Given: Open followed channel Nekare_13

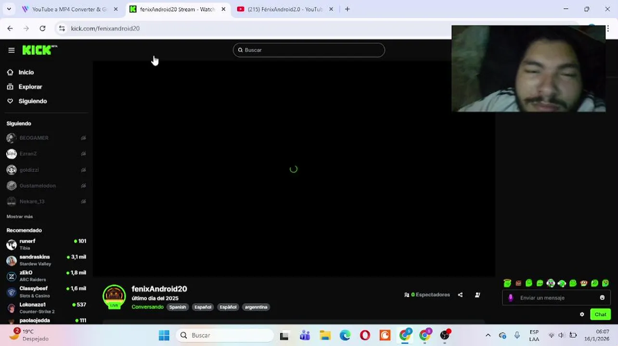Looking at the screenshot, I should [32, 201].
